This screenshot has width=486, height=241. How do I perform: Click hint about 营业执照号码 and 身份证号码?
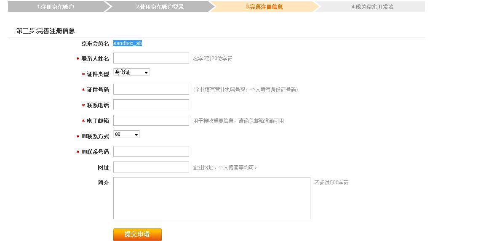[x=246, y=90]
